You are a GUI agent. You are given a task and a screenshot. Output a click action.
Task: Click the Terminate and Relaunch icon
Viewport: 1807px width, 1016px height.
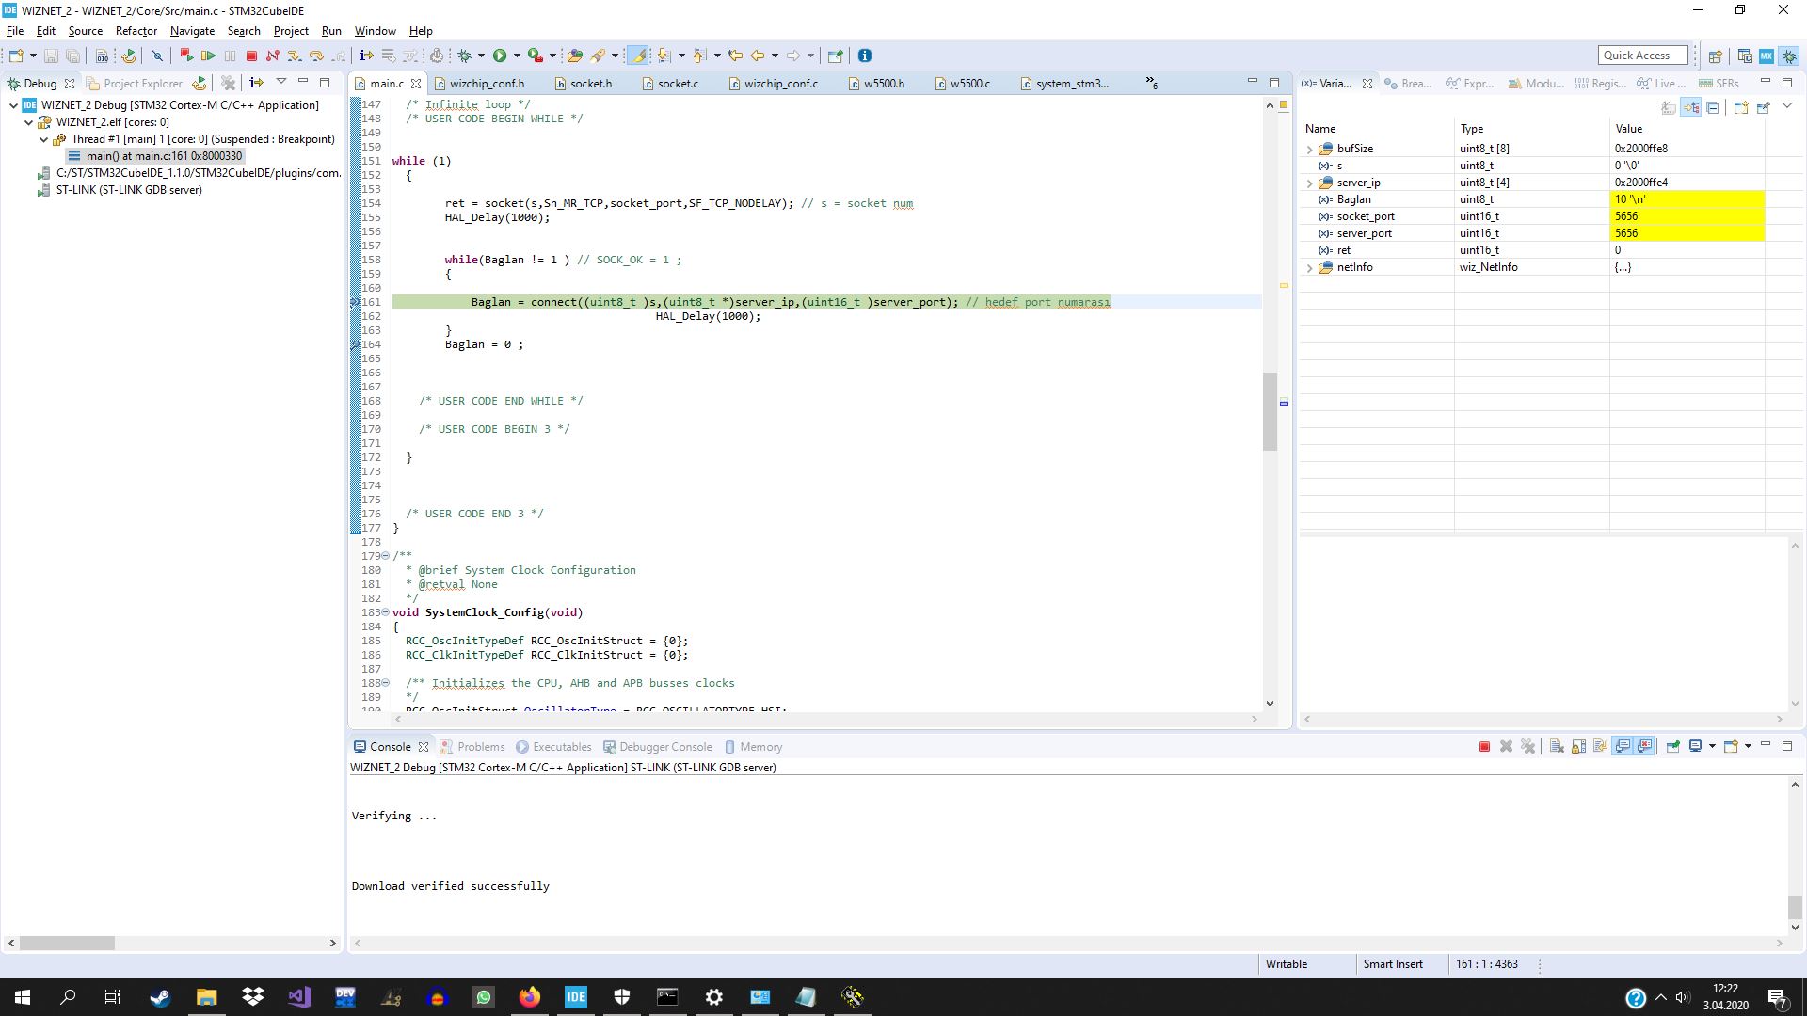click(186, 56)
